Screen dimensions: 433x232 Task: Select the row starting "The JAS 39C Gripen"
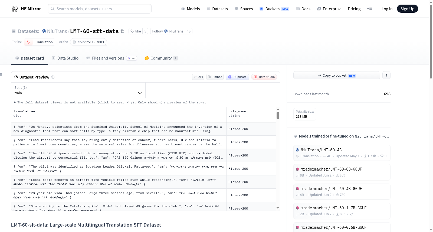(x=143, y=155)
